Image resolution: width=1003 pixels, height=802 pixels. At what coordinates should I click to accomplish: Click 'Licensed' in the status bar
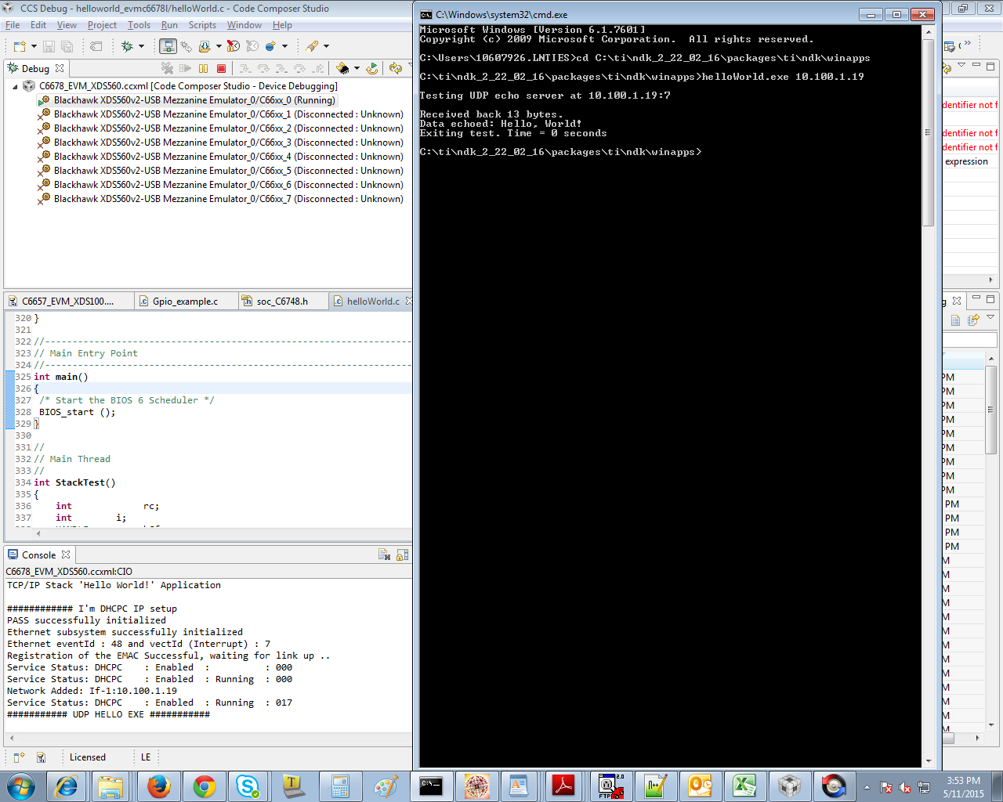coord(87,757)
